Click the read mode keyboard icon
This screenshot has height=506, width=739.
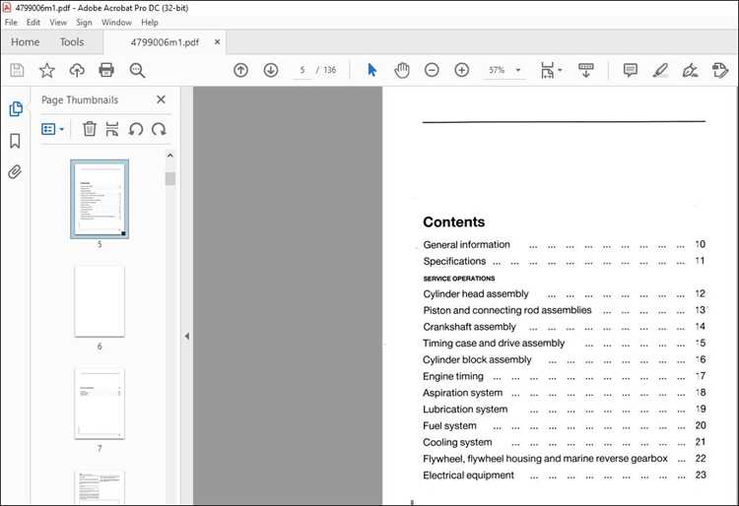point(586,70)
